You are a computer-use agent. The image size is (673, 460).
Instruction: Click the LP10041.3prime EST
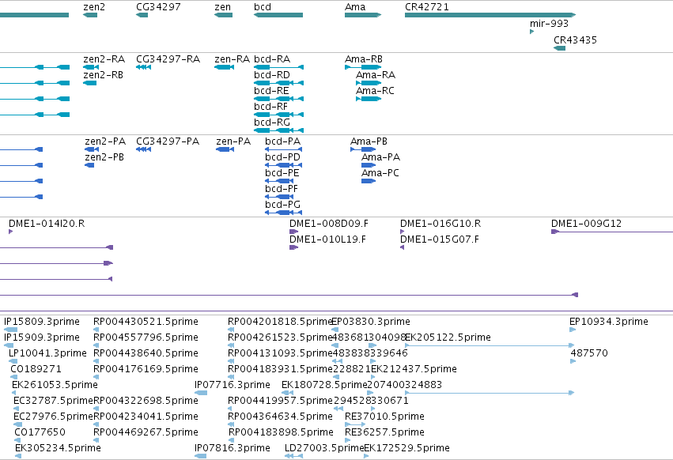click(x=13, y=361)
